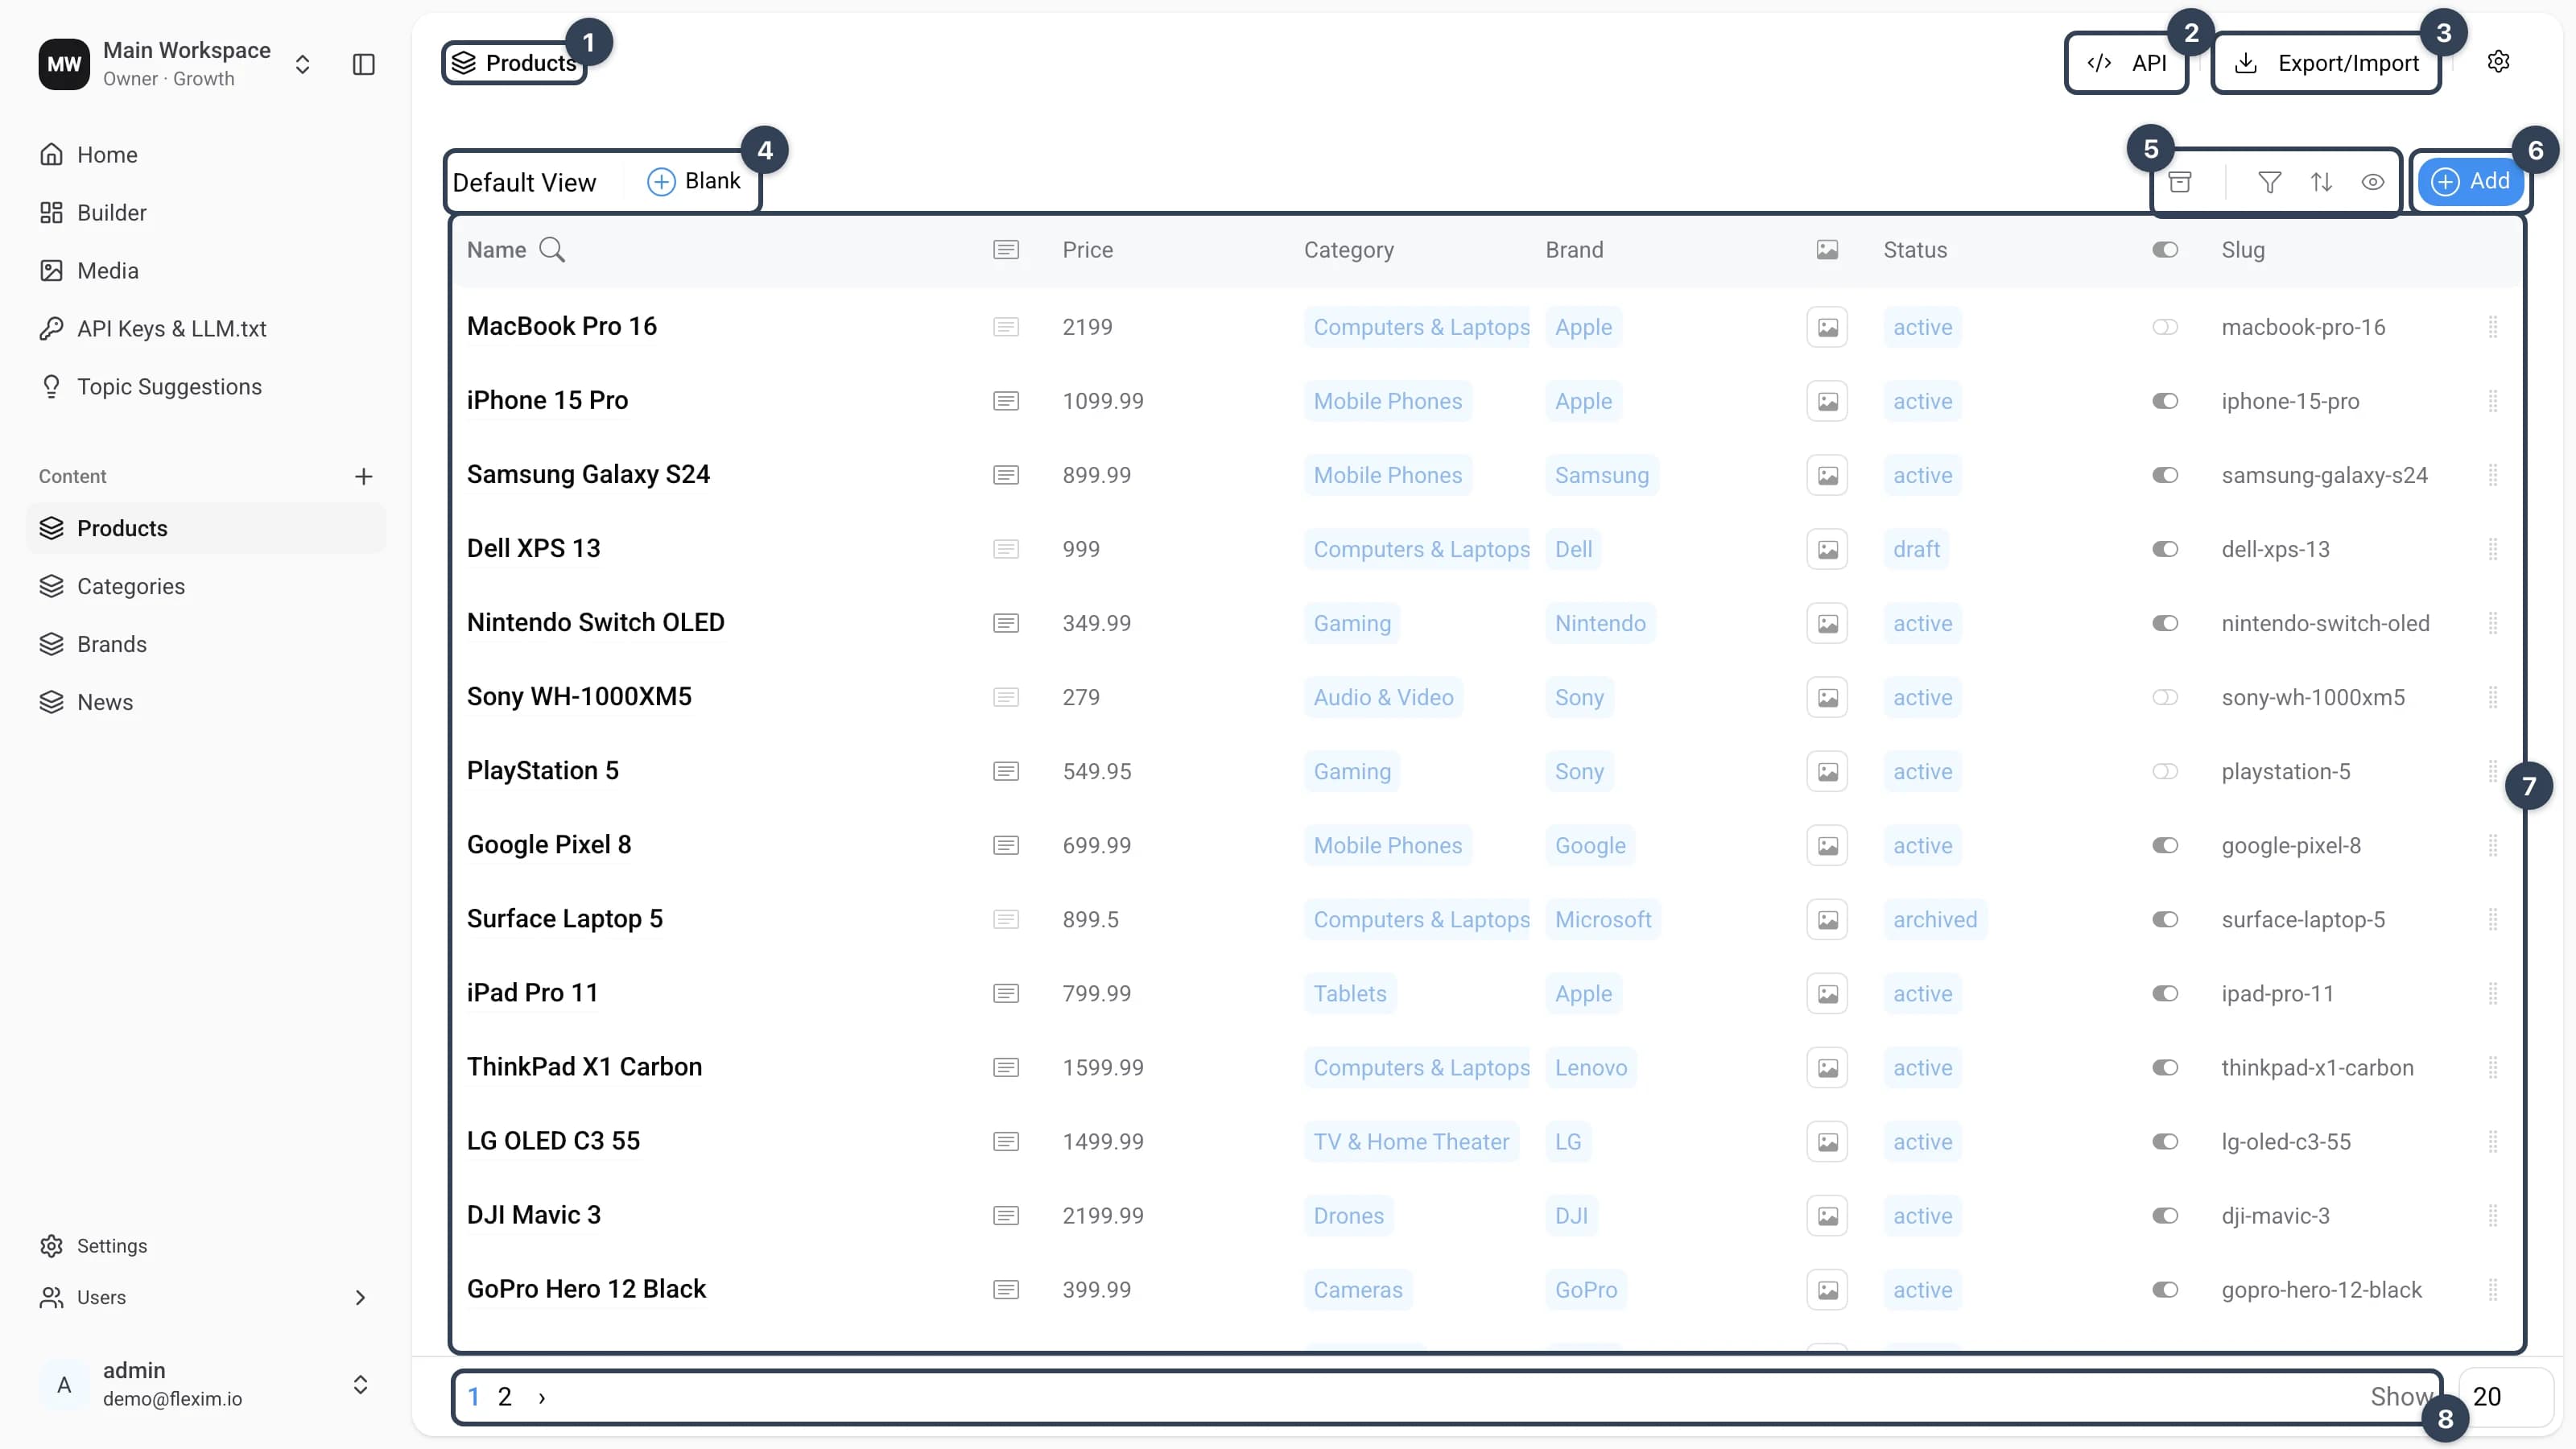Click the 'Nintendo' brand tag

click(x=1600, y=623)
